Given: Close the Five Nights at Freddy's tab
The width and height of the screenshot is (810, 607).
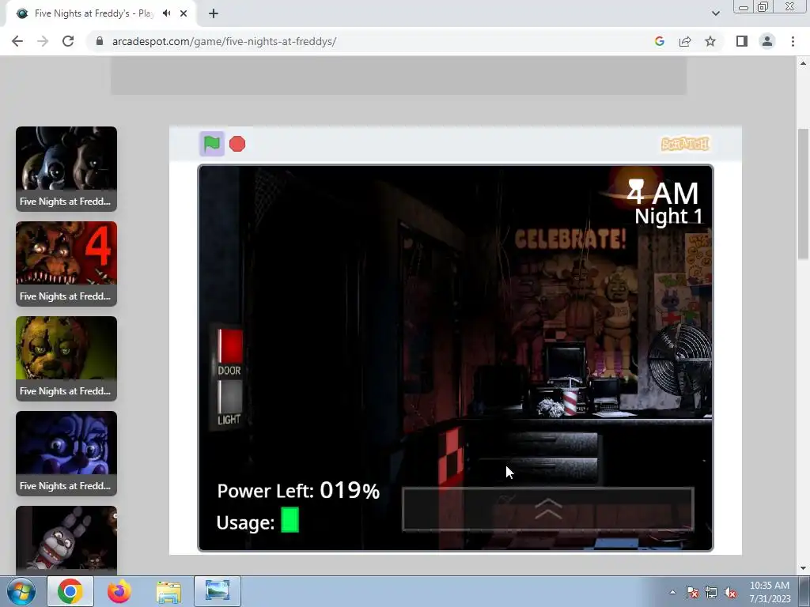Looking at the screenshot, I should (x=184, y=13).
